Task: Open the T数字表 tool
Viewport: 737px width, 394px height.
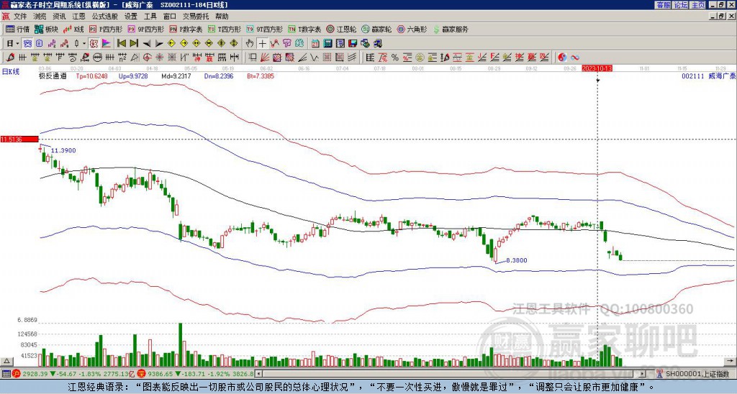Action: pos(304,29)
